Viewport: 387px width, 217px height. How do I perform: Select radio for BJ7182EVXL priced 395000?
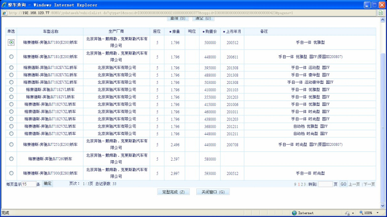pos(11,67)
